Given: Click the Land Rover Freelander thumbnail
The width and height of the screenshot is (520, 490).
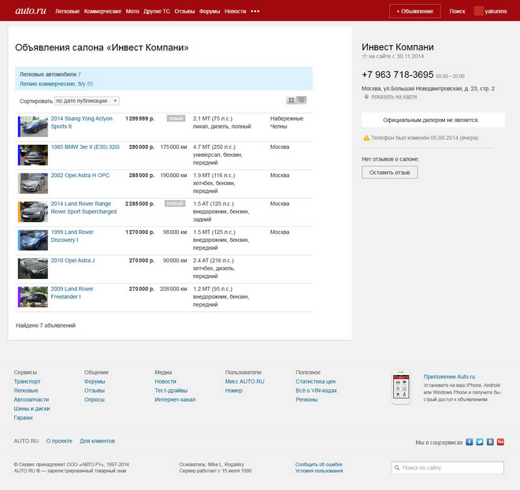Looking at the screenshot, I should 33,297.
